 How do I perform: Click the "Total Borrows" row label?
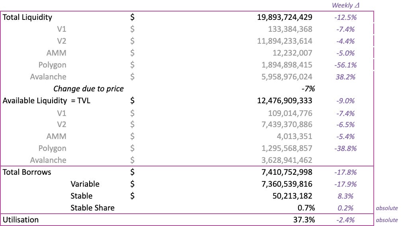coord(27,172)
